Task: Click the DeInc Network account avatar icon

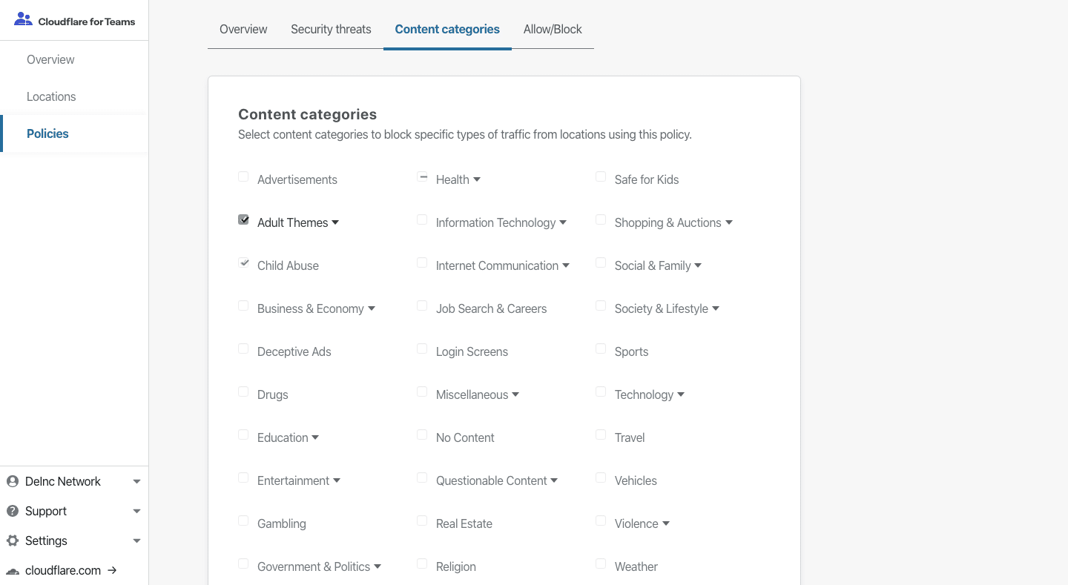Action: (x=12, y=481)
